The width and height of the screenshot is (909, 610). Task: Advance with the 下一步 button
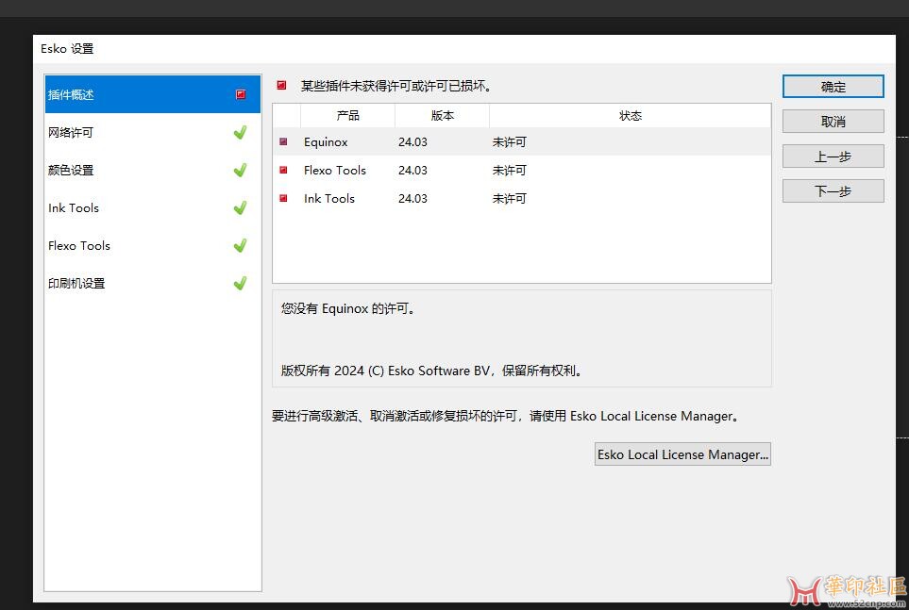[833, 191]
